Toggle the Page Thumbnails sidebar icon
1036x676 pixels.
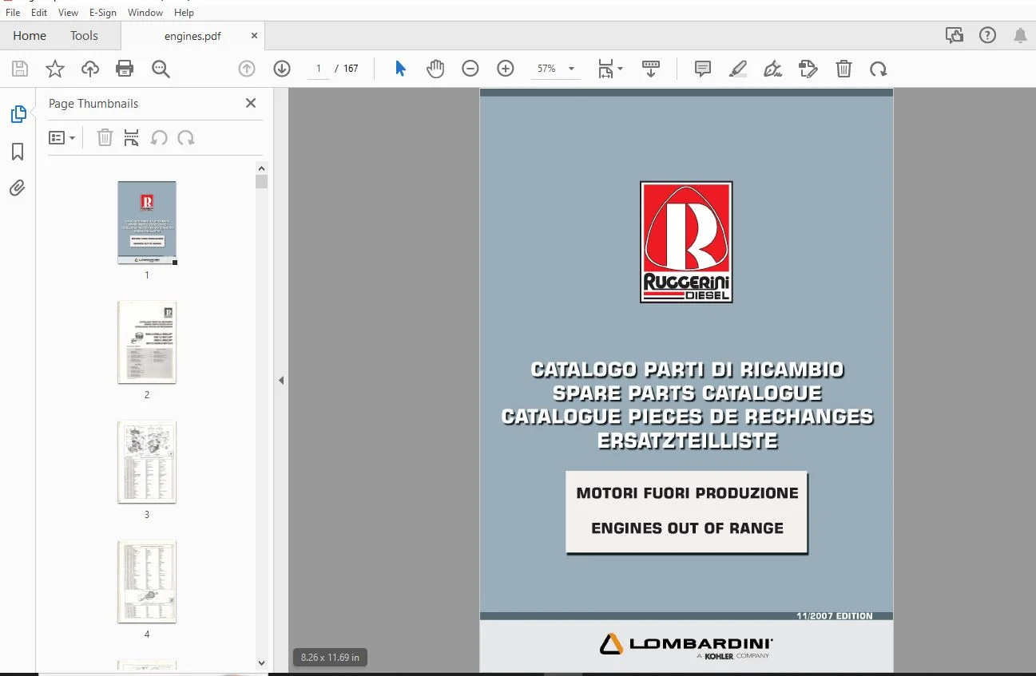point(18,114)
